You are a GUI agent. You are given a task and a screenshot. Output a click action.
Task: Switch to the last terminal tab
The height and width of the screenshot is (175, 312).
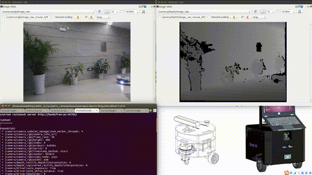click(136, 110)
